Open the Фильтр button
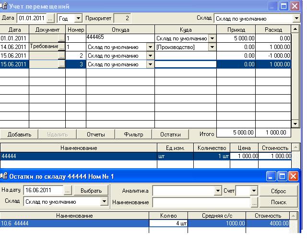This screenshot has height=246, width=307. coord(133,135)
